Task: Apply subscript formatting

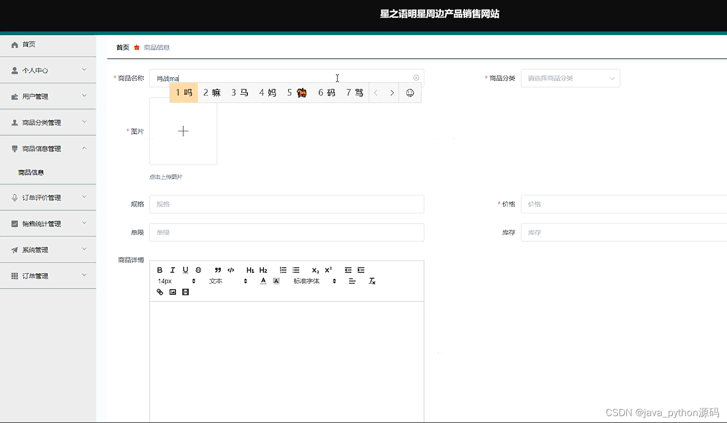Action: pyautogui.click(x=316, y=270)
